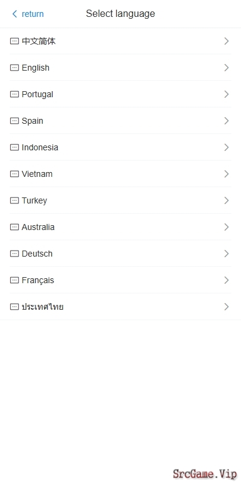Screen dimensions: 241x483
Task: Pick the Français language label
Action: pos(38,280)
